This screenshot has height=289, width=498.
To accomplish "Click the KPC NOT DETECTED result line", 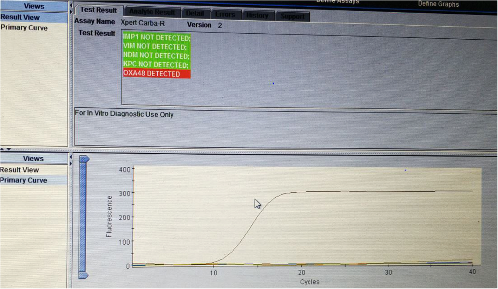I will (x=156, y=65).
